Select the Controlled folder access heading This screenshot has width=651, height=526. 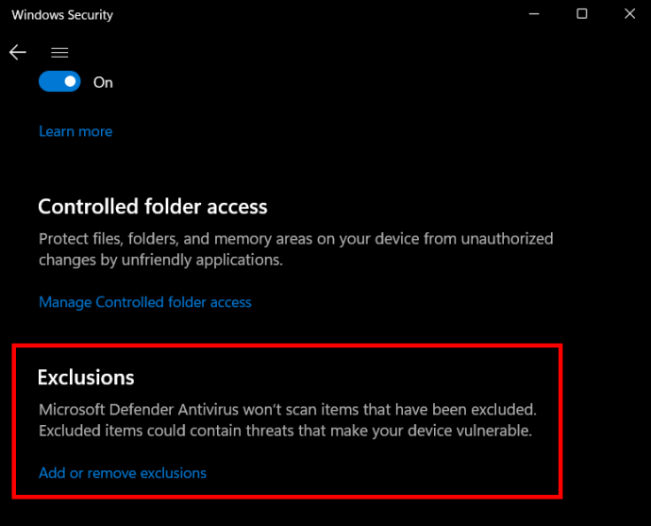pyautogui.click(x=153, y=207)
